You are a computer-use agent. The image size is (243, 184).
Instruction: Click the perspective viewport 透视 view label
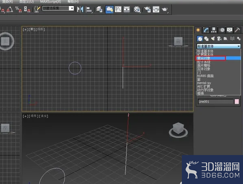click(x=33, y=116)
